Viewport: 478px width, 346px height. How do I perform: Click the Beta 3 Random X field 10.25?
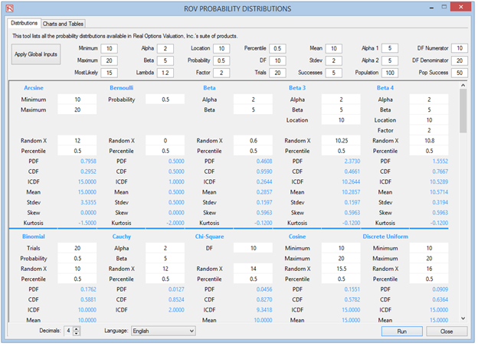pos(341,141)
